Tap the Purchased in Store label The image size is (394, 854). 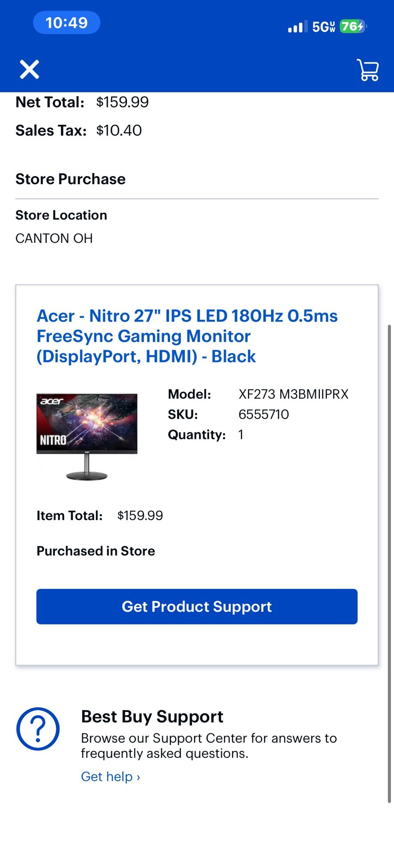click(x=95, y=551)
